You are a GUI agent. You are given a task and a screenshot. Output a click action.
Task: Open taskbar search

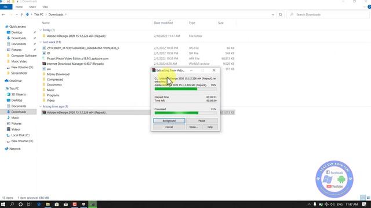(12, 205)
